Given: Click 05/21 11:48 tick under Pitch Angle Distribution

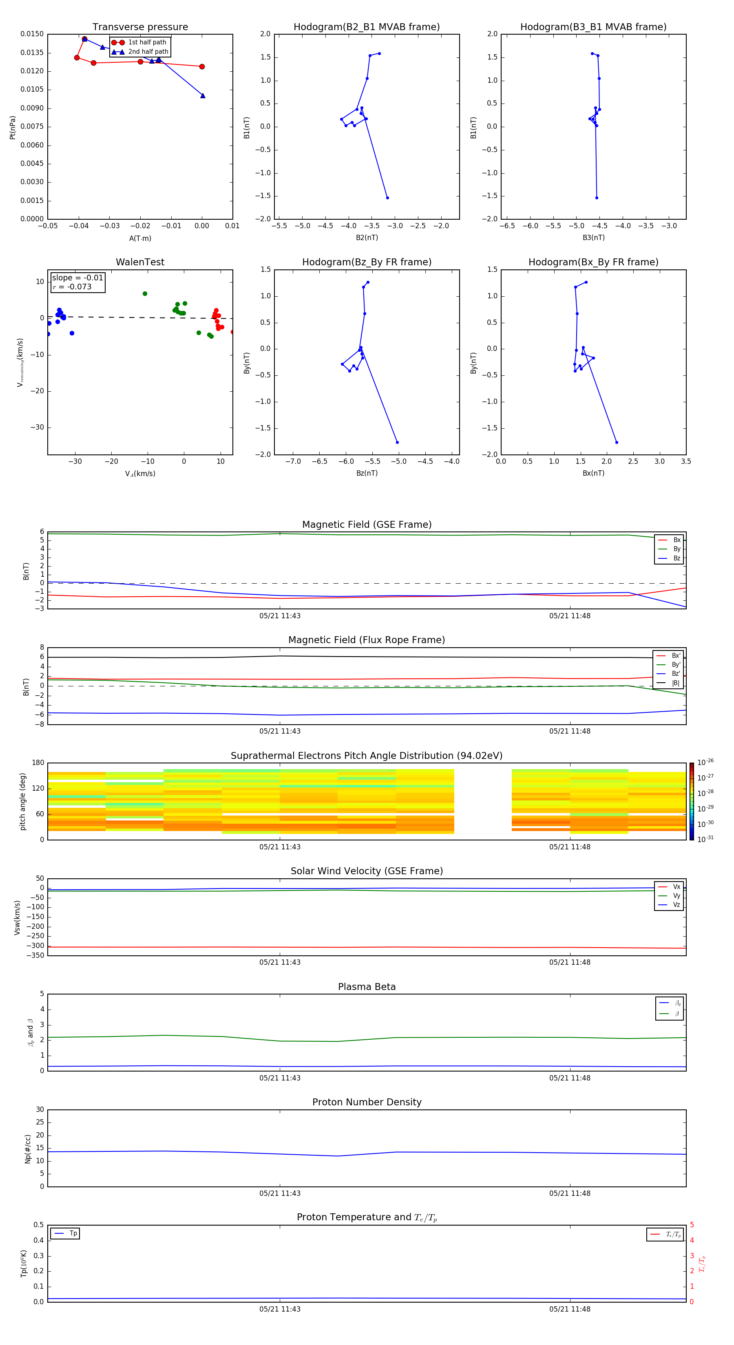Looking at the screenshot, I should click(570, 847).
